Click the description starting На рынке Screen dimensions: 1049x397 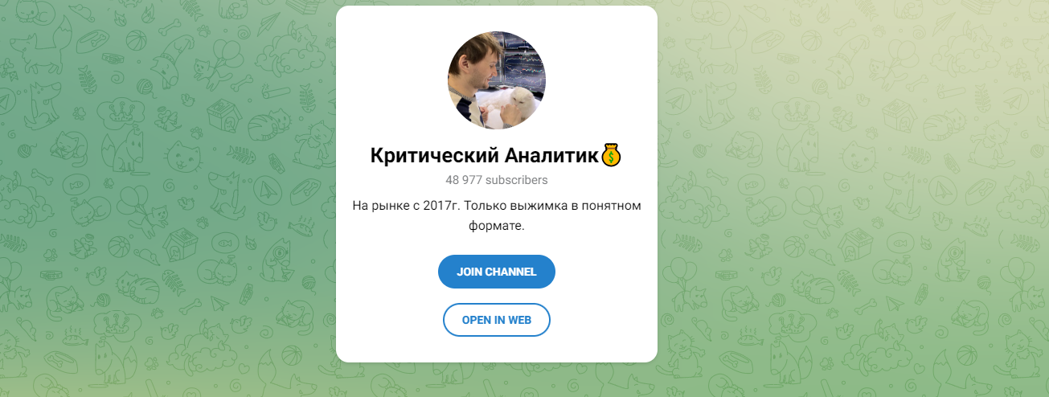pyautogui.click(x=497, y=215)
